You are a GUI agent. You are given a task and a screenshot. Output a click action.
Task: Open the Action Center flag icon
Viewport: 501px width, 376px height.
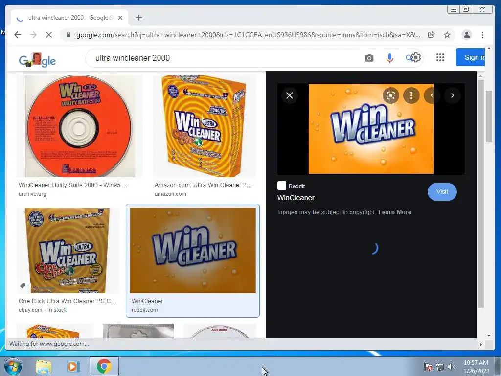428,367
